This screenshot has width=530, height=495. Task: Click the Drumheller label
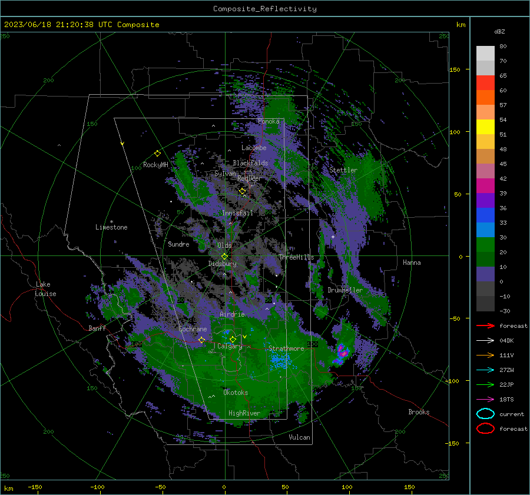[x=345, y=290]
